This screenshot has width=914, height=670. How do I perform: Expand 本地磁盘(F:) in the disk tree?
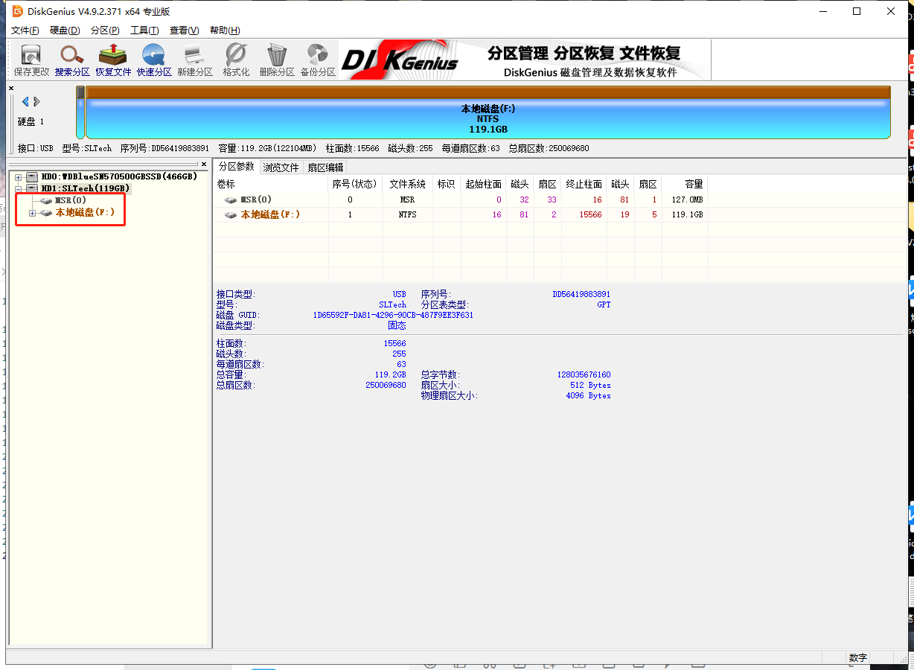[x=32, y=213]
